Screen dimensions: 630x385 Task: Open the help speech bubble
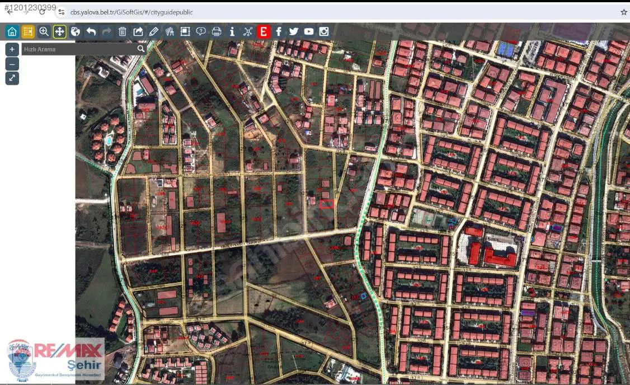[x=200, y=31]
